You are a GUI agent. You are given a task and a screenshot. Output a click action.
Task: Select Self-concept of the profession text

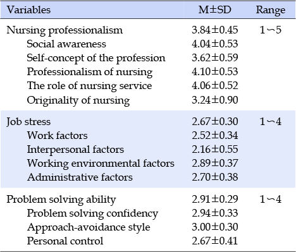[96, 58]
